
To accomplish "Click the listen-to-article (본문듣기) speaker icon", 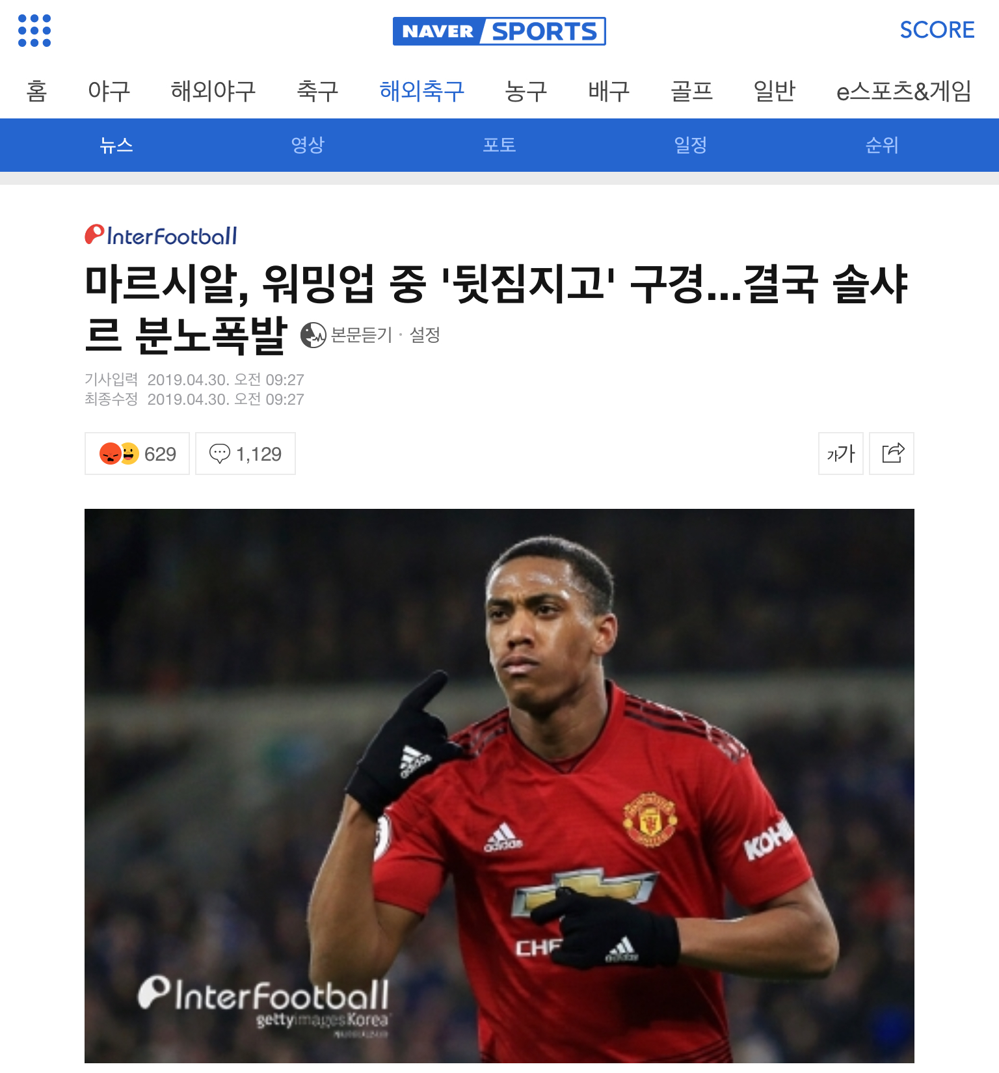I will [313, 335].
